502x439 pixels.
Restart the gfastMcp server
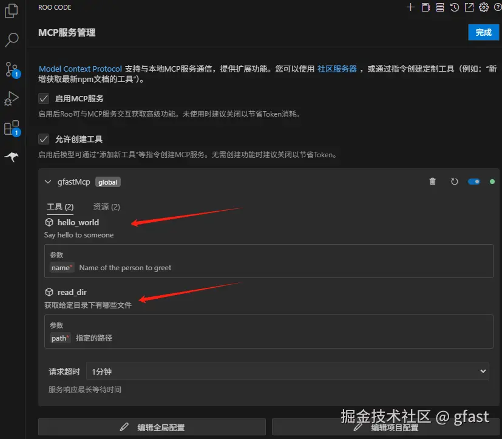tap(454, 182)
